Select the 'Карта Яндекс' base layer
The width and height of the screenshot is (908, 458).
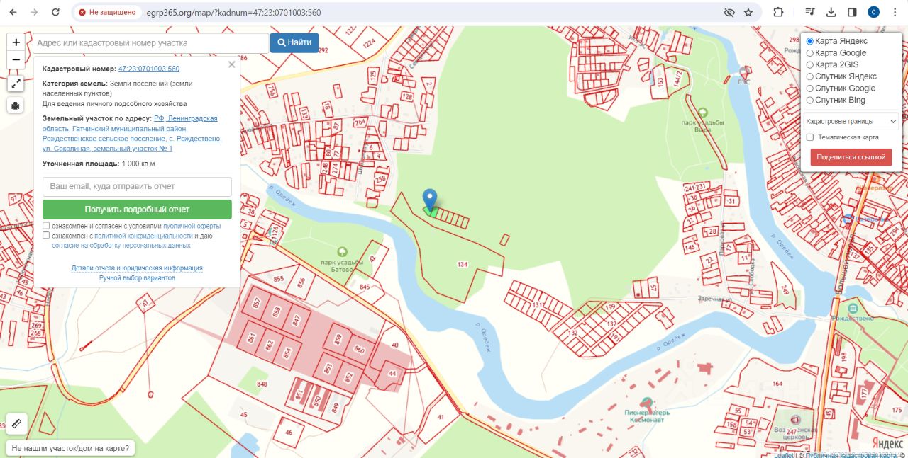tap(810, 41)
